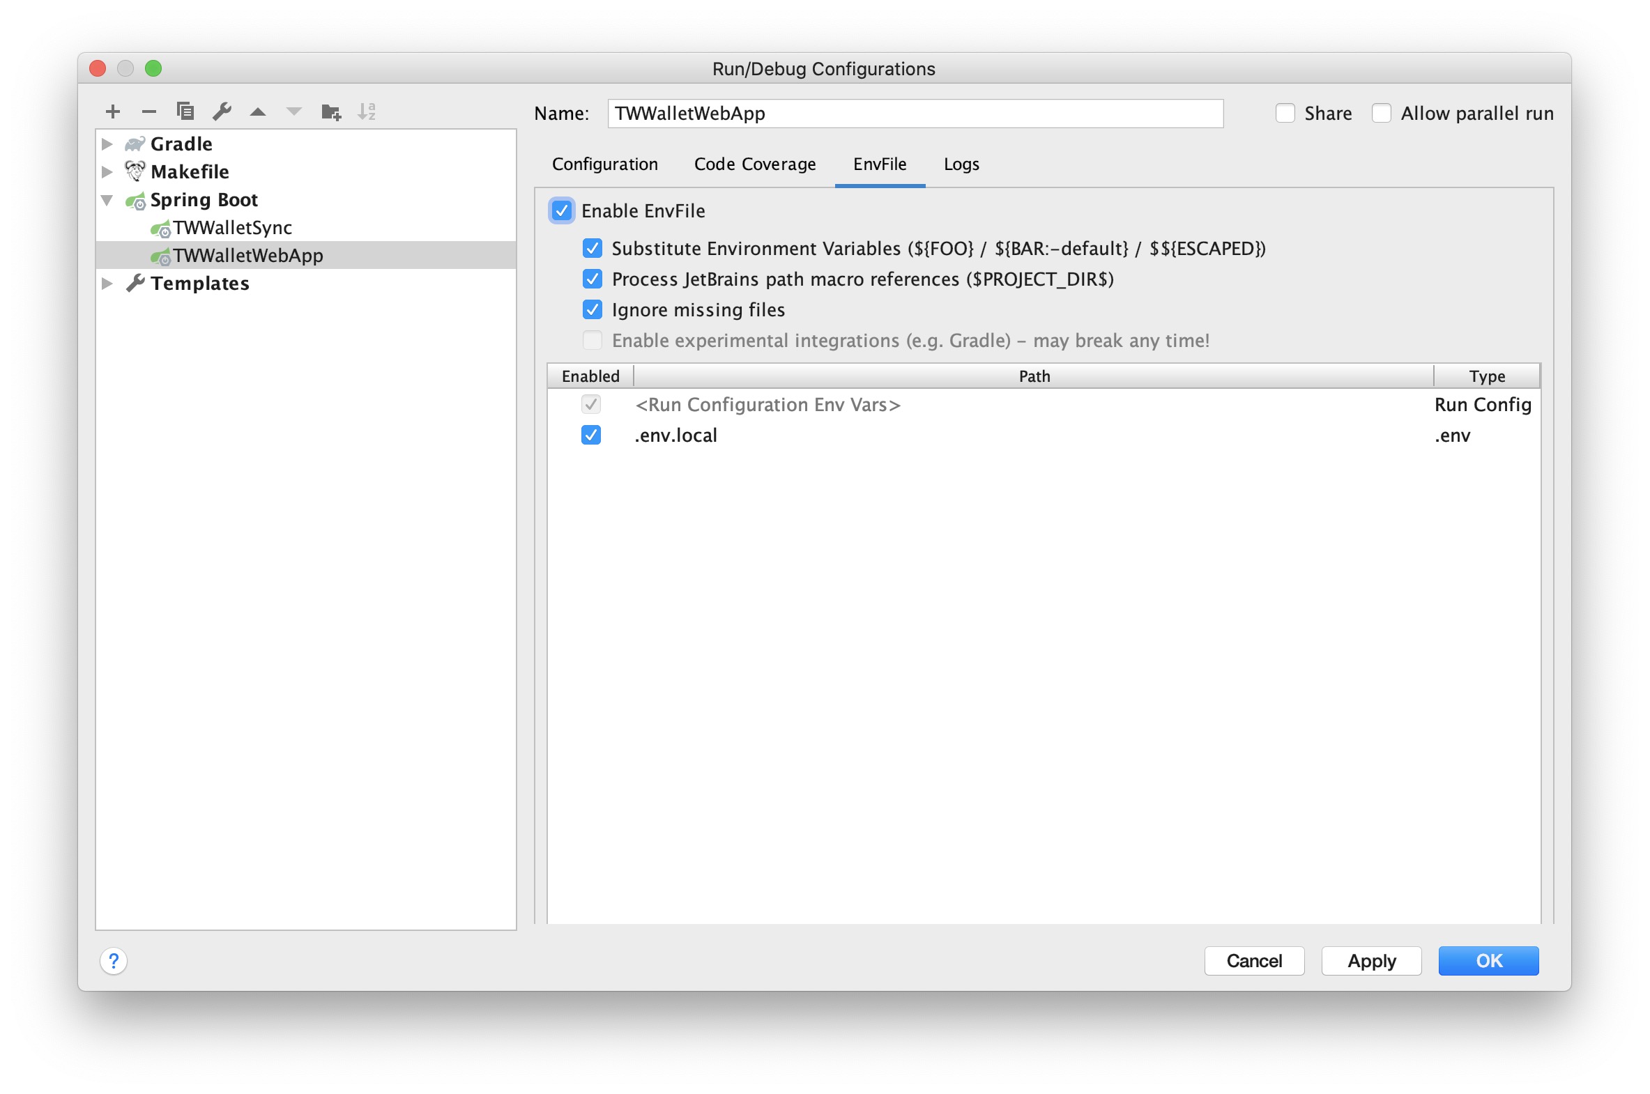Uncheck the Enable EnvFile checkbox
The image size is (1650, 1094).
[x=562, y=210]
